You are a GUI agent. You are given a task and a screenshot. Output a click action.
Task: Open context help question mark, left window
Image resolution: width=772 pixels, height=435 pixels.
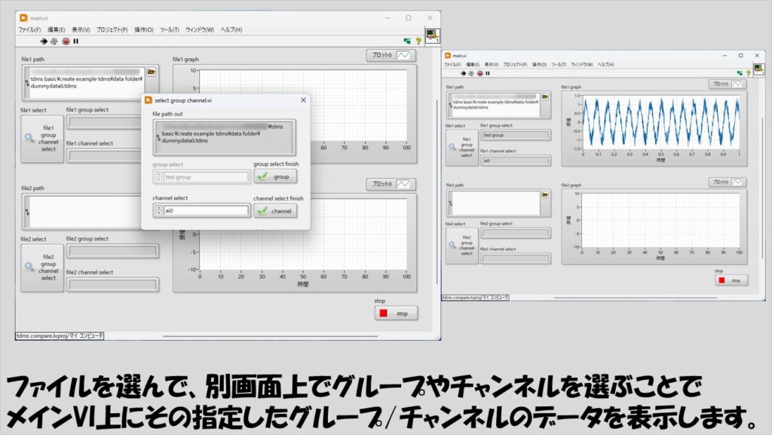418,41
